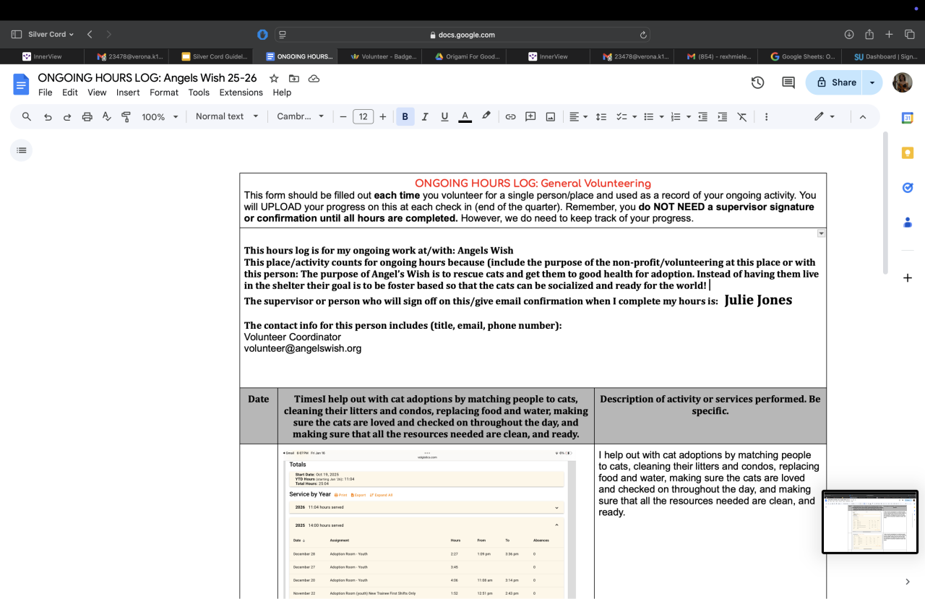Viewport: 925px width, 599px height.
Task: Open the comments panel icon
Action: [x=788, y=82]
